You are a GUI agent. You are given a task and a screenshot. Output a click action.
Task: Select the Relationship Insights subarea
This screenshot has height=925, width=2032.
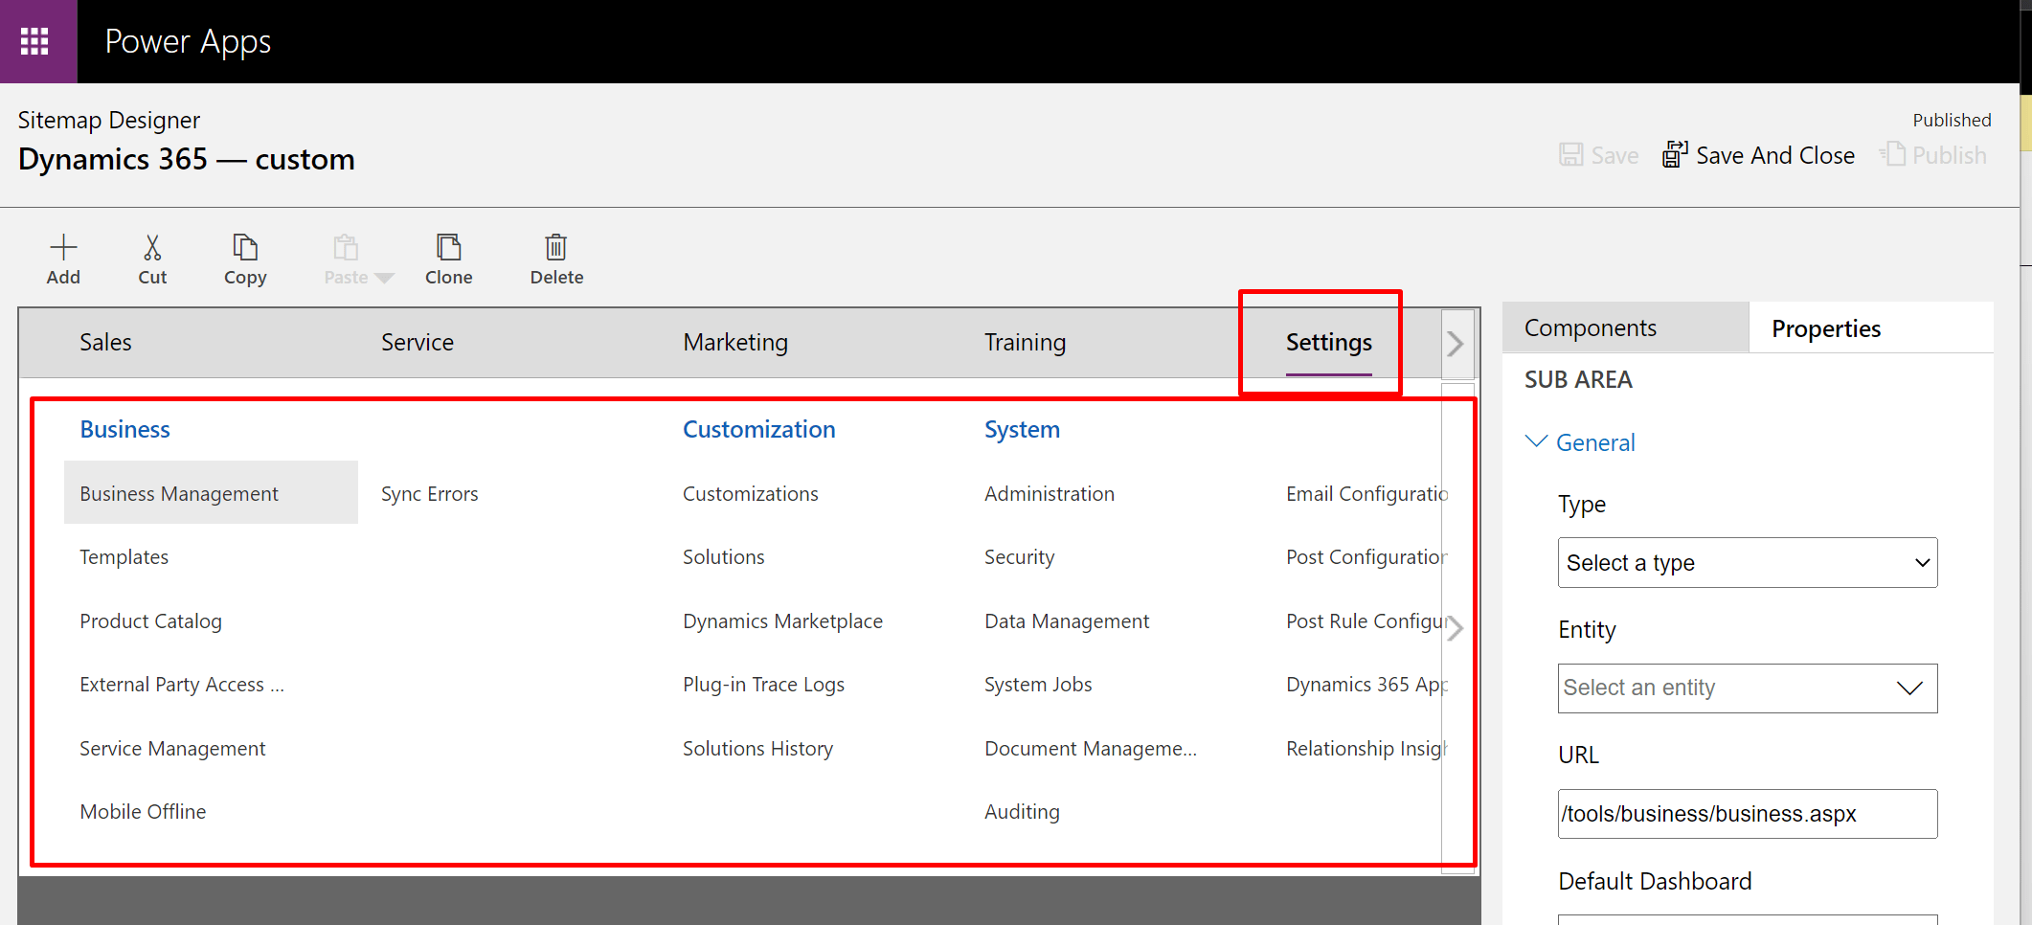1366,749
